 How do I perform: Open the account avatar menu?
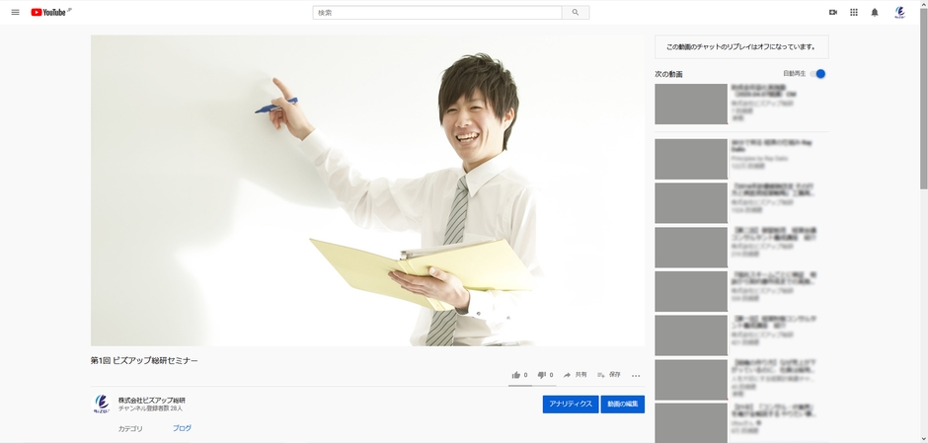900,12
